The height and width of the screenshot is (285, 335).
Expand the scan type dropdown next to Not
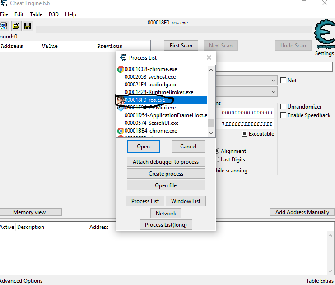[273, 80]
